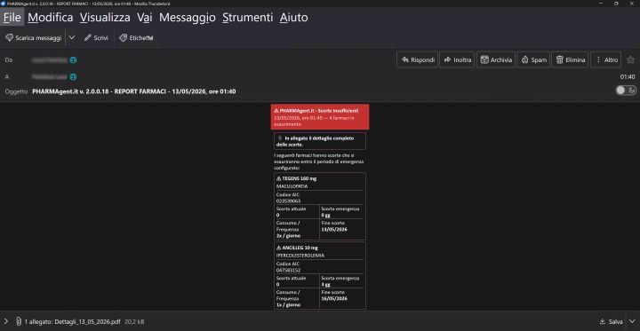640x331 pixels.
Task: Open the Altro more-actions menu
Action: tap(606, 59)
